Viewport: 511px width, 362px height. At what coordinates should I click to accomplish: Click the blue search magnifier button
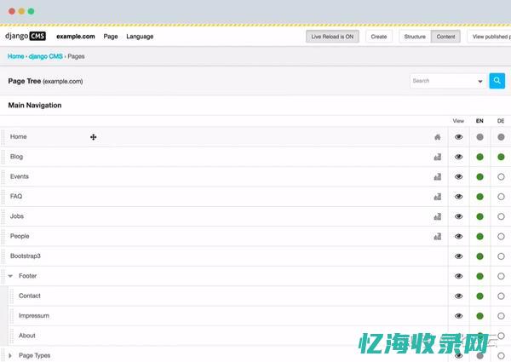point(497,81)
